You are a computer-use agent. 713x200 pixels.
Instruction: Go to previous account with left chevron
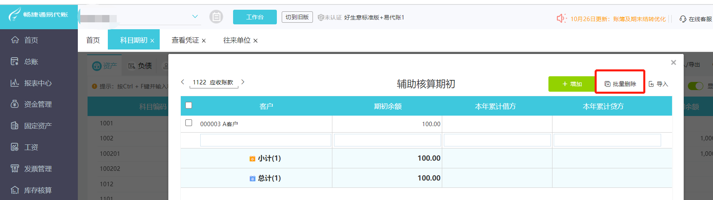183,82
